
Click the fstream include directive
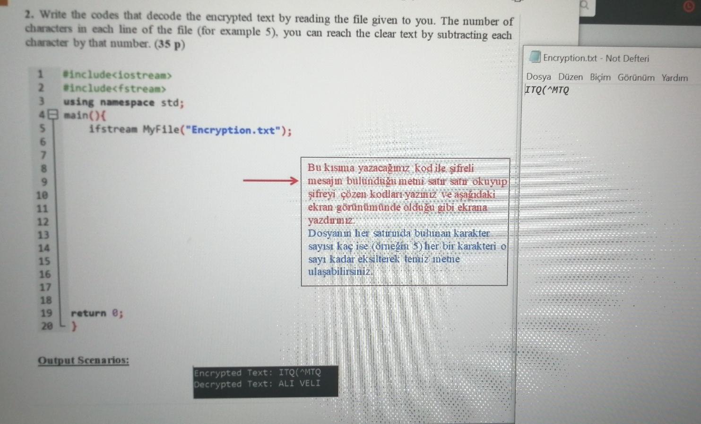pyautogui.click(x=114, y=88)
